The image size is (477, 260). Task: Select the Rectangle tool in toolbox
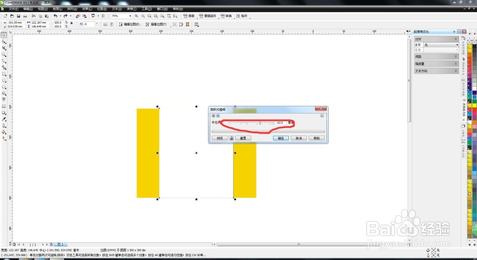(x=4, y=74)
